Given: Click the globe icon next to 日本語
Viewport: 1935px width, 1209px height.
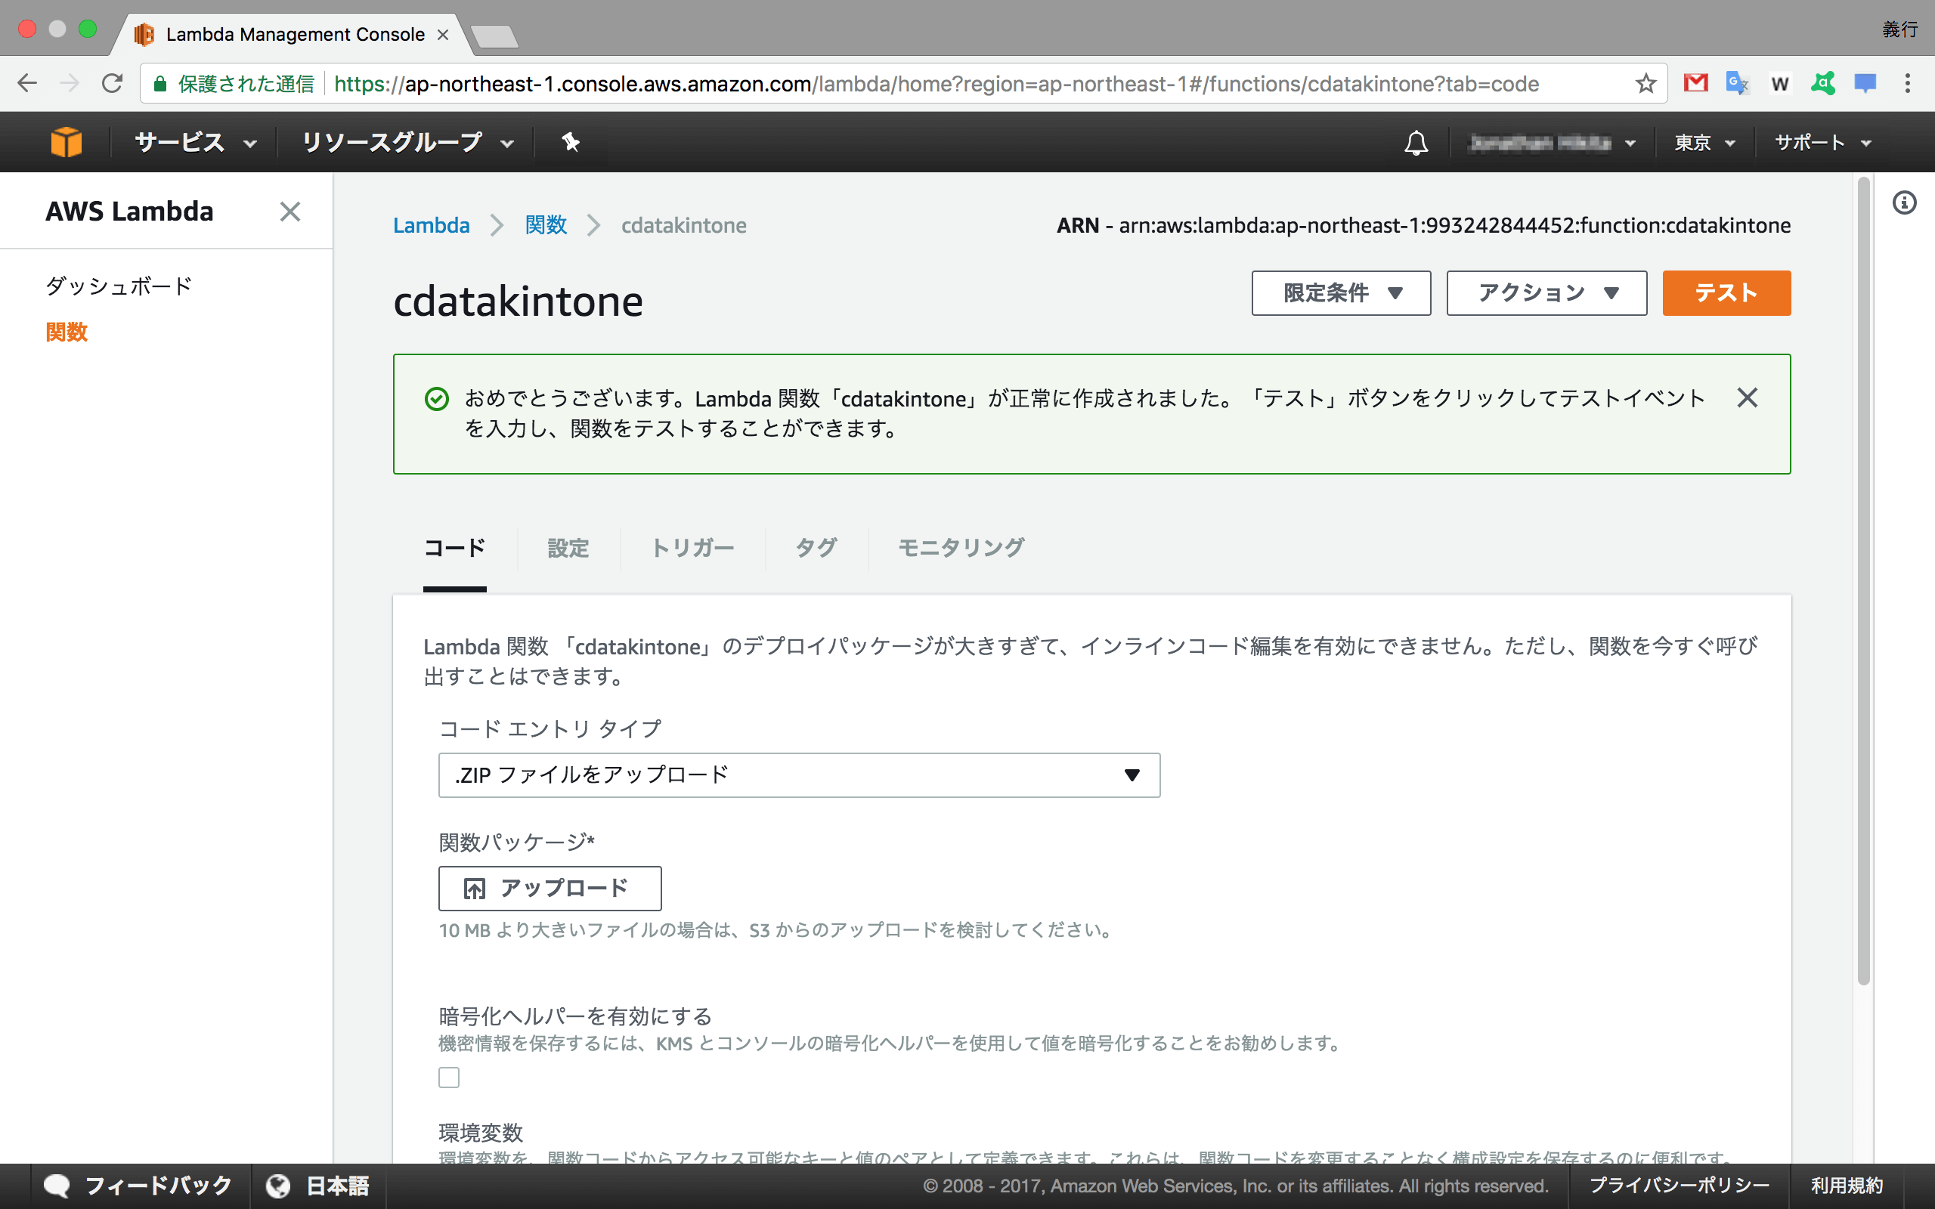Looking at the screenshot, I should [277, 1185].
